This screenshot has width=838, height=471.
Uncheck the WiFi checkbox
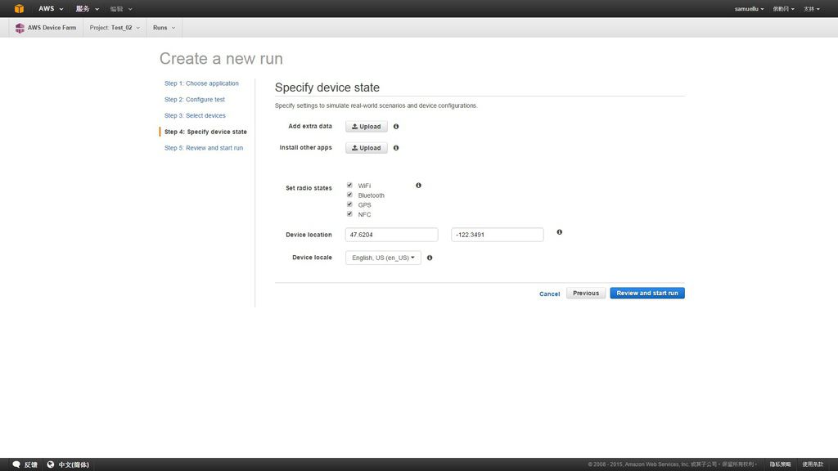pos(349,186)
